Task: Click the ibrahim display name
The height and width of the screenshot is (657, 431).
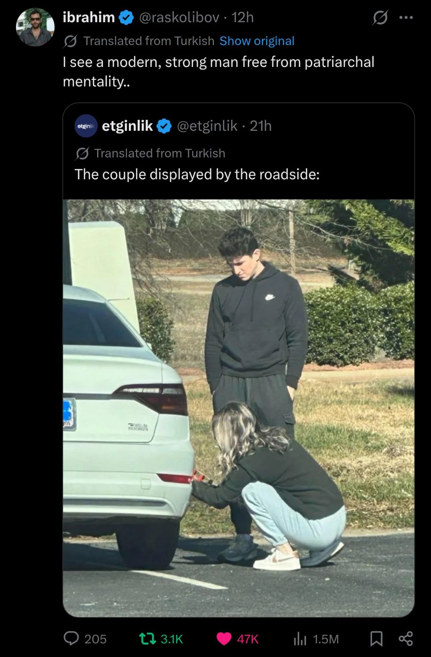Action: tap(89, 17)
